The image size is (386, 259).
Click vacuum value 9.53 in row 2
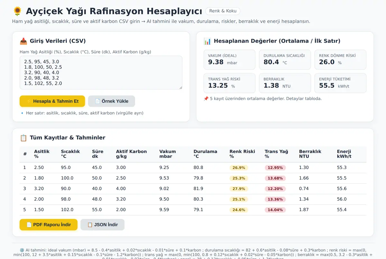pyautogui.click(x=164, y=178)
